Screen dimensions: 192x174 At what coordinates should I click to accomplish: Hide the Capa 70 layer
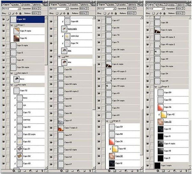click(x=99, y=35)
